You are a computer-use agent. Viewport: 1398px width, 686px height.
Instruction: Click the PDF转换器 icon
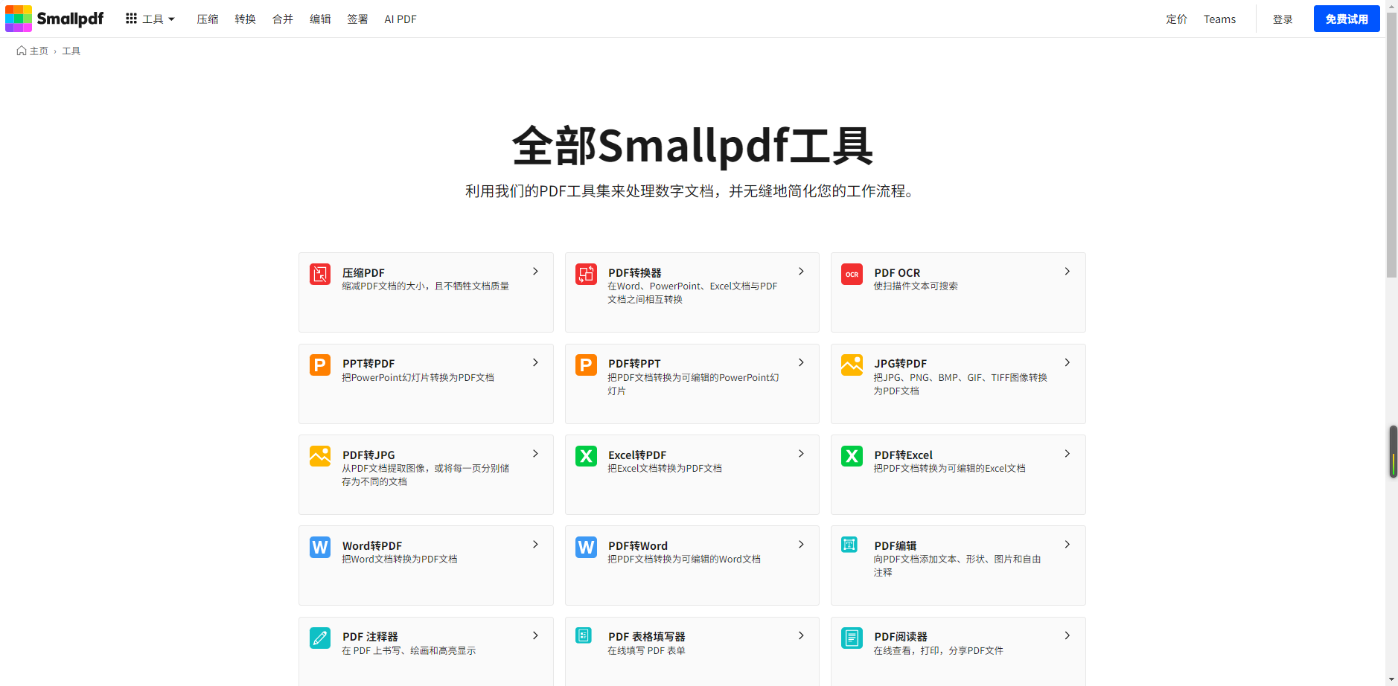(586, 275)
